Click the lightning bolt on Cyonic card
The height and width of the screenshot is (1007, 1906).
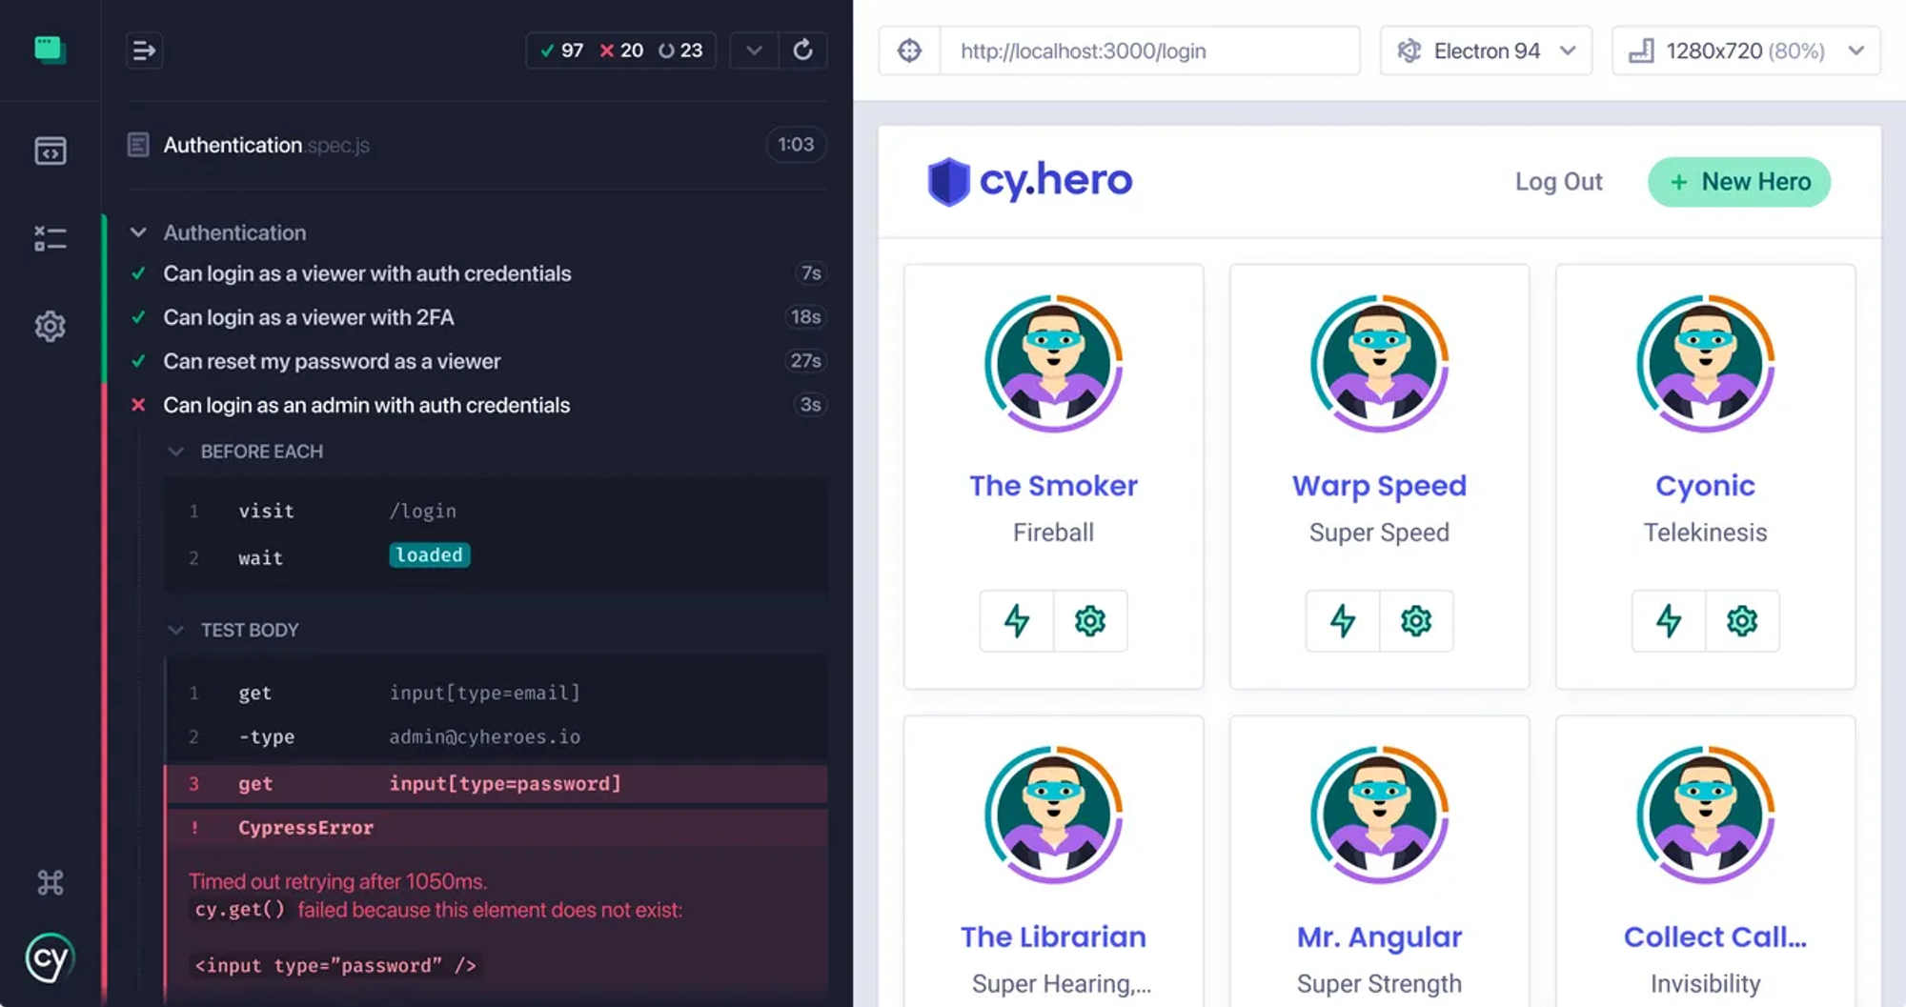pos(1668,620)
